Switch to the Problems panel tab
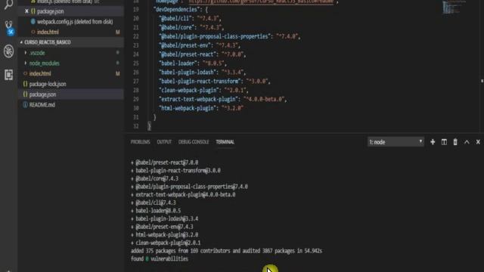The height and width of the screenshot is (272, 484). point(140,142)
